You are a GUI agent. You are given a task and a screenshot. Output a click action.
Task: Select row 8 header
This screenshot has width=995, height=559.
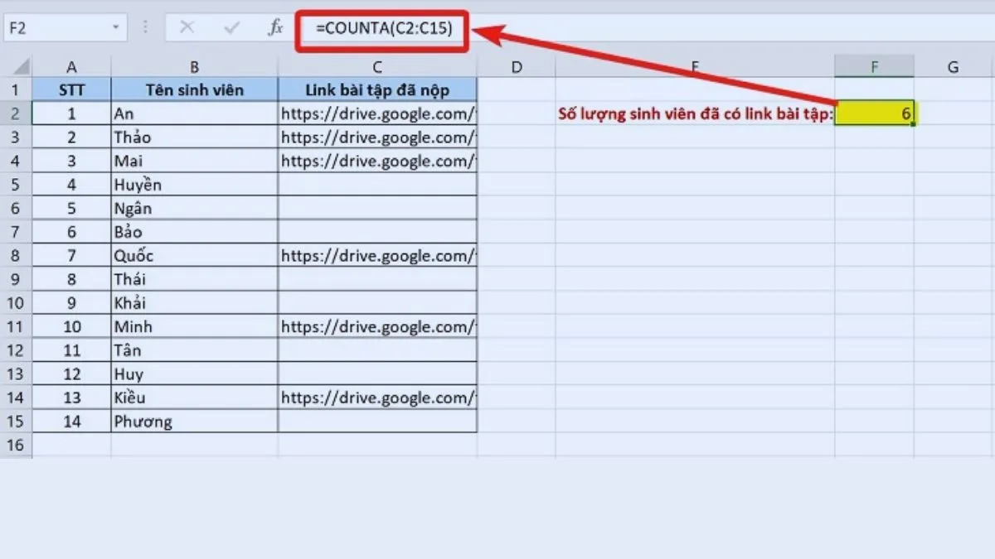16,255
